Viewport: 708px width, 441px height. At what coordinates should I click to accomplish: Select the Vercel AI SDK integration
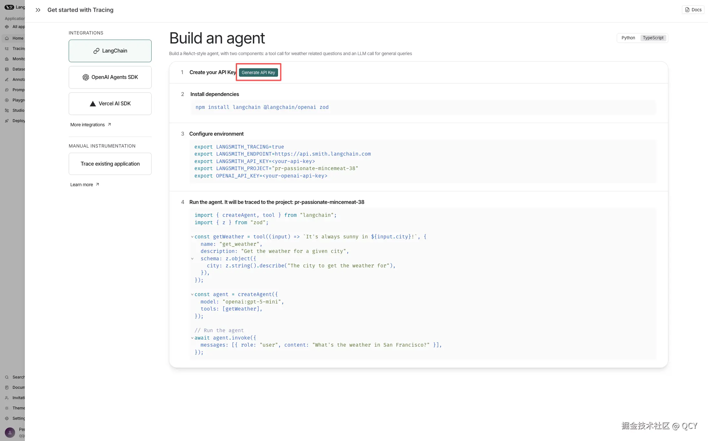110,104
